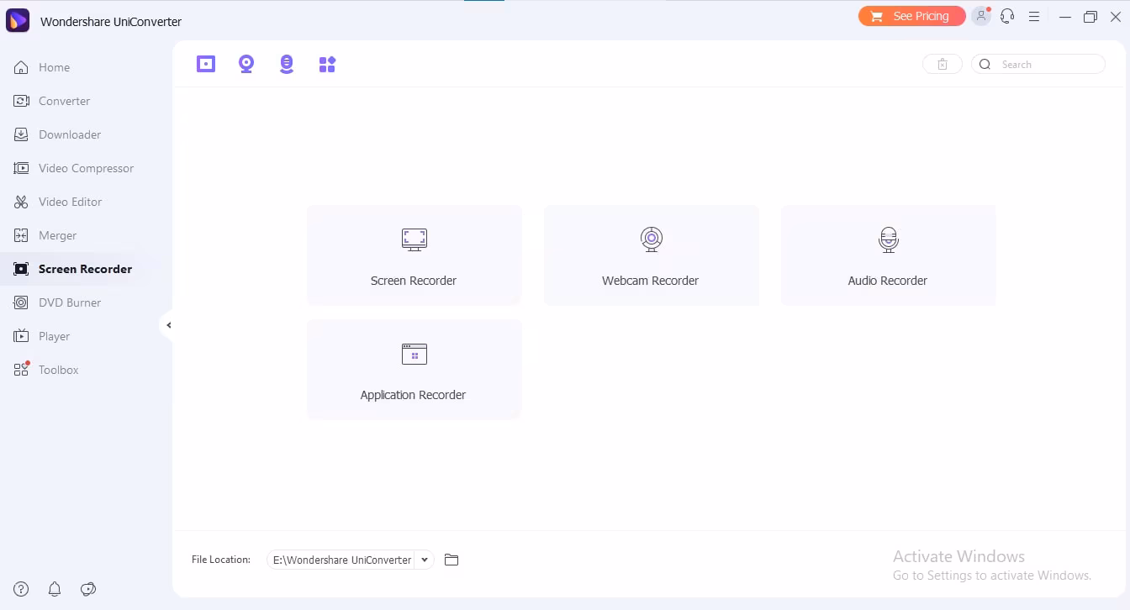Click the purple microphone icon in top toolbar
Screen dimensions: 1130x610
pyautogui.click(x=287, y=64)
